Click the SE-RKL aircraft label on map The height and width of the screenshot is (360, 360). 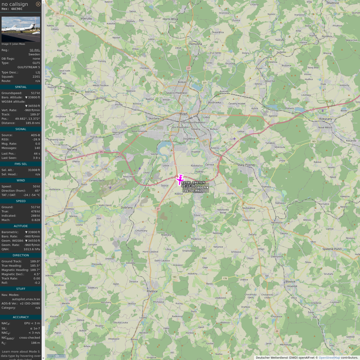coord(192,190)
